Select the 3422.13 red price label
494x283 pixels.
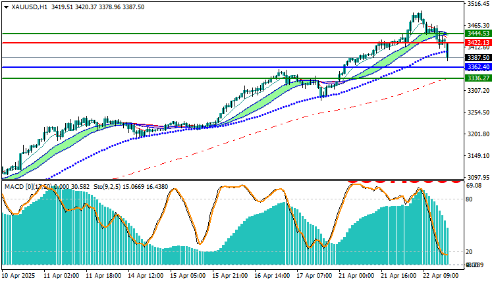coord(478,43)
